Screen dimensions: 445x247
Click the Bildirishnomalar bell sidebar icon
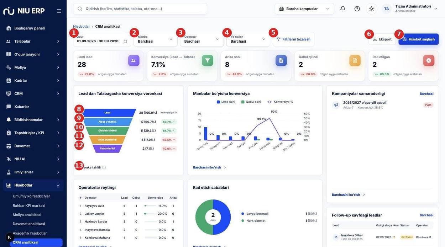point(9,120)
